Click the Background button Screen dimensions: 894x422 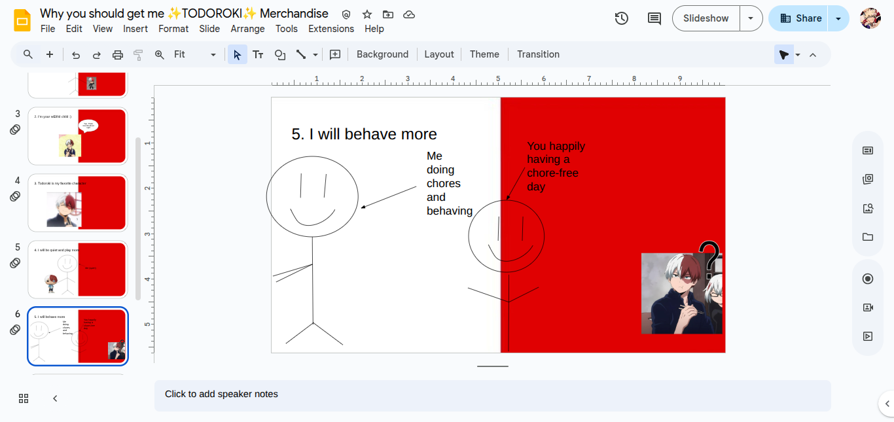[382, 54]
